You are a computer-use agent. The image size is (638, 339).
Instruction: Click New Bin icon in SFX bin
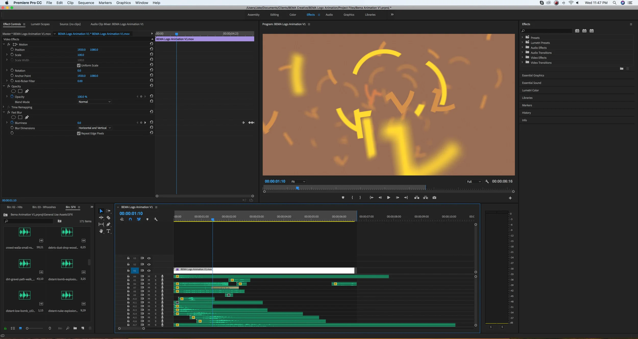(x=75, y=328)
